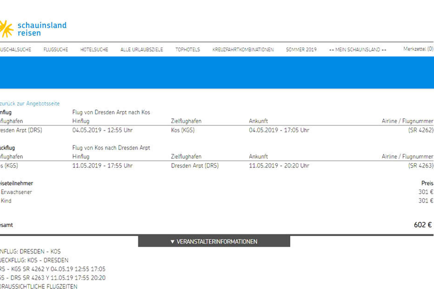434x289 pixels.
Task: Click the schauinsland reisen logo text
Action: [42, 29]
